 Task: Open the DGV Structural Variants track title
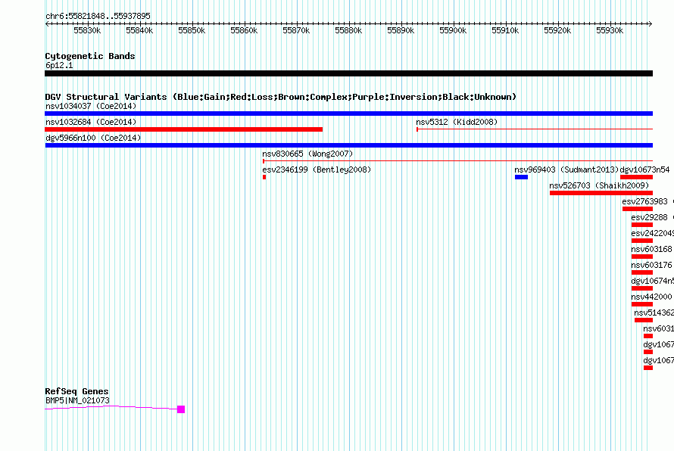tap(281, 97)
